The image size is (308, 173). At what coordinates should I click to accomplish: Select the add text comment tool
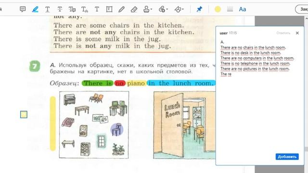[x=97, y=9]
